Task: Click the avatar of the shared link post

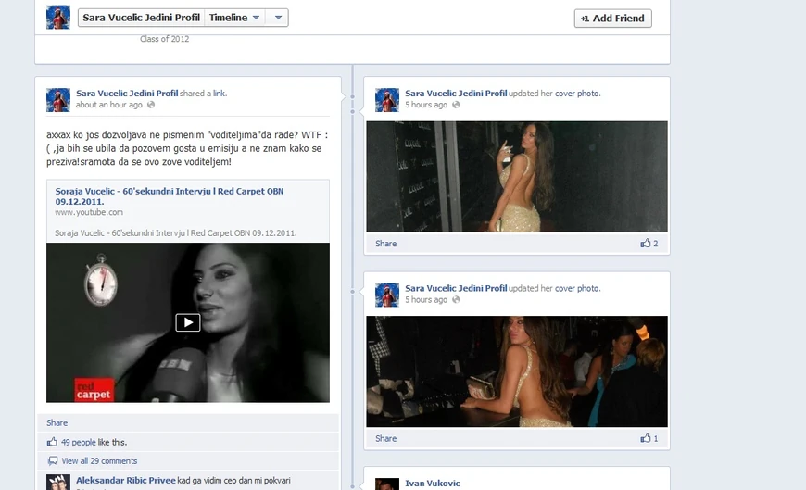Action: 58,99
